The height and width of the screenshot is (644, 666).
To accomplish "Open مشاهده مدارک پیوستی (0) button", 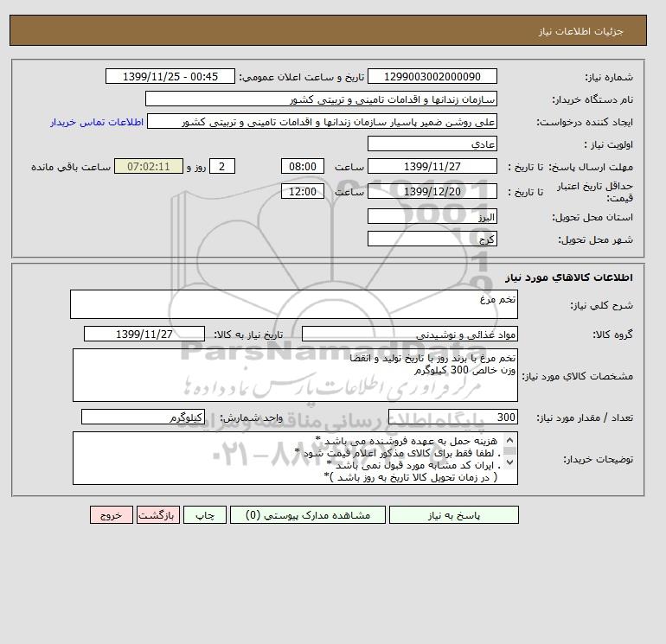I will click(308, 515).
